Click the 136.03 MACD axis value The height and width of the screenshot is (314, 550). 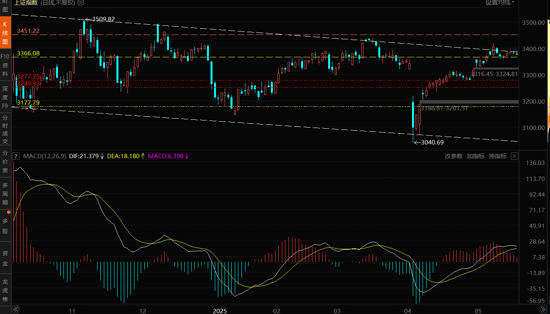[x=535, y=162]
